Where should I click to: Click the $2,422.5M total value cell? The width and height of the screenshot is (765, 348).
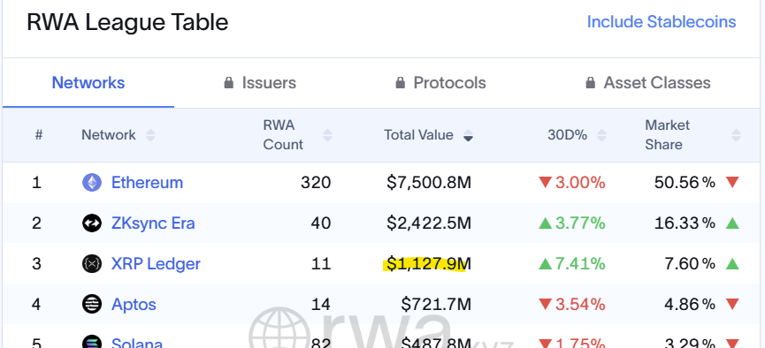click(x=429, y=223)
